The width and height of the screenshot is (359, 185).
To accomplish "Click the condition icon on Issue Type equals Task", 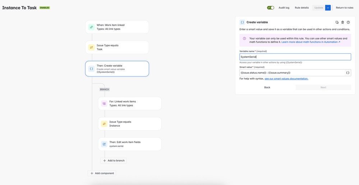I will (91, 47).
